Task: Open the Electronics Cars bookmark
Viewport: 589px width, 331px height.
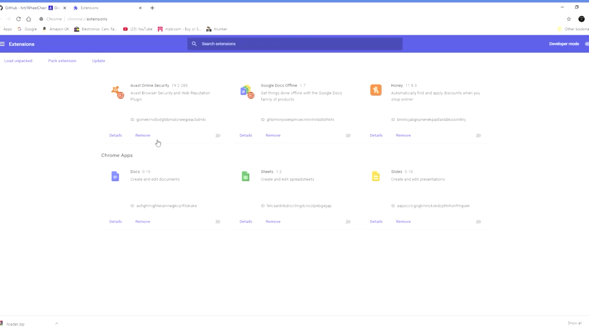Action: pos(95,29)
